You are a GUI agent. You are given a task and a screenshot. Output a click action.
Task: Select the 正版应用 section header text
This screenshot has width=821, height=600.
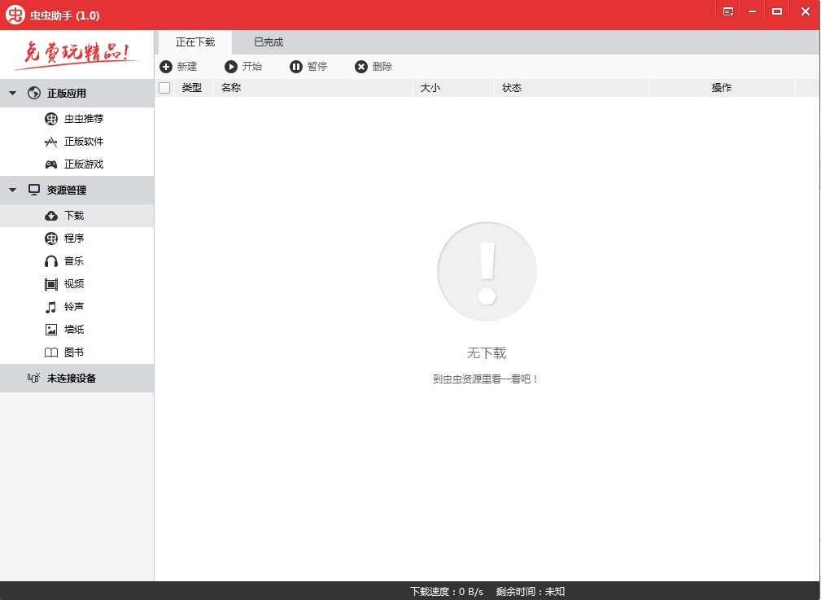tap(67, 94)
